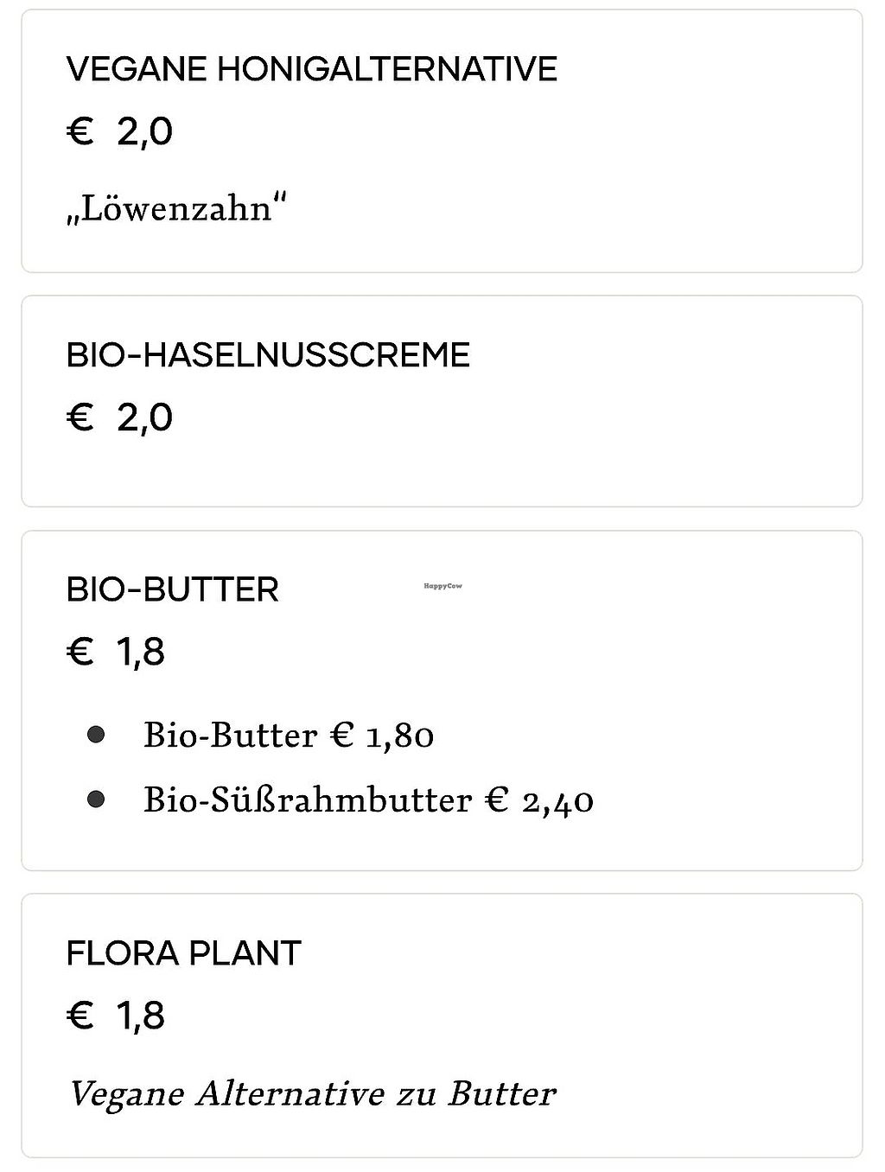Click the euro symbol under Flora Plant
The width and height of the screenshot is (885, 1172).
click(80, 1016)
